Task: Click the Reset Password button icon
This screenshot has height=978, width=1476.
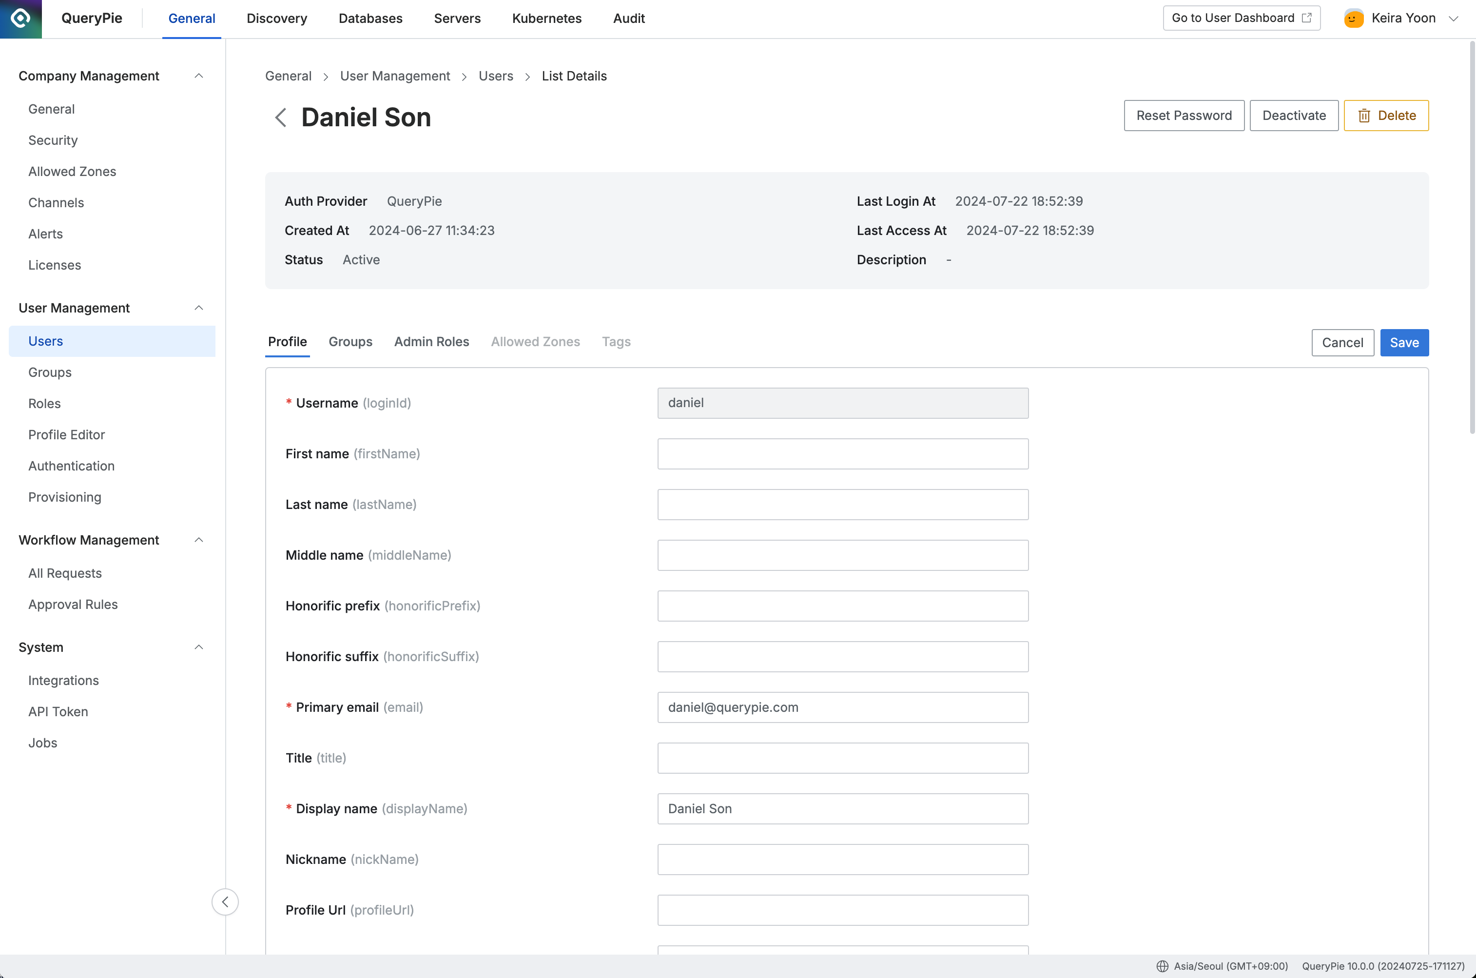Action: pos(1184,115)
